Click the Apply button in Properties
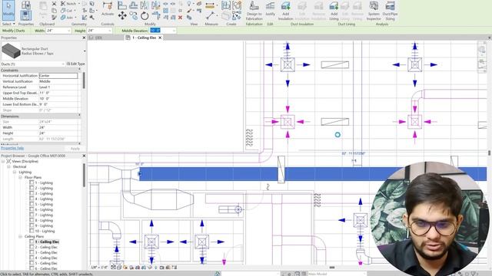The height and width of the screenshot is (276, 492). click(x=75, y=148)
